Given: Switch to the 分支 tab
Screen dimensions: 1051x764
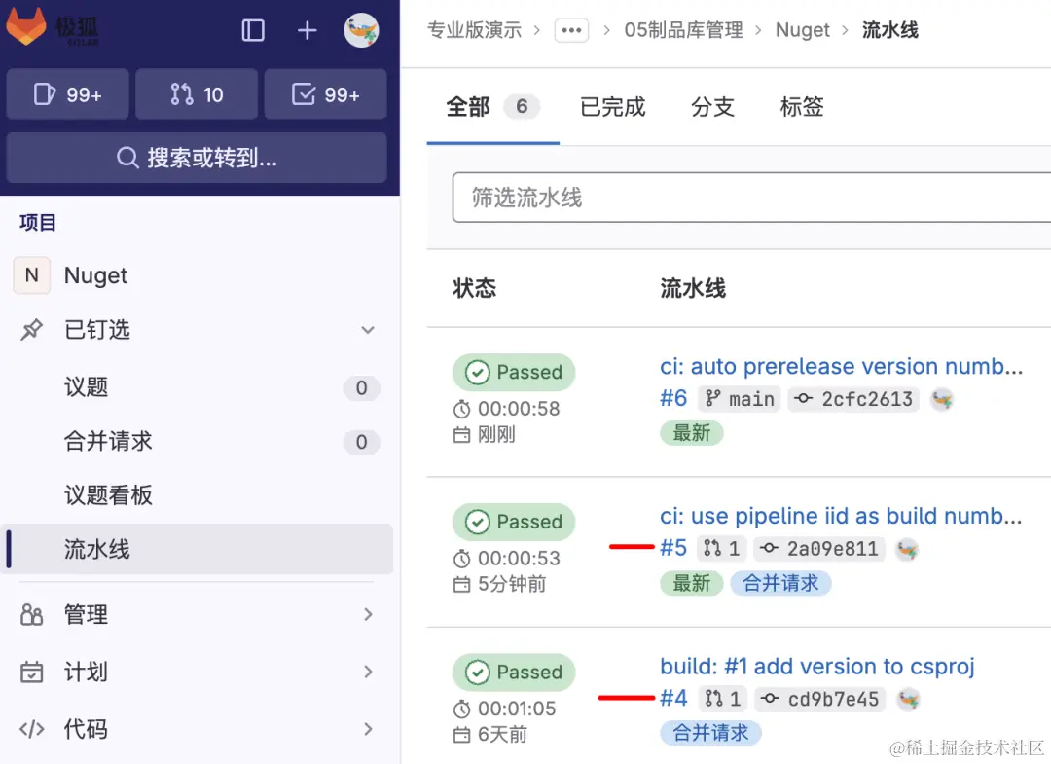Looking at the screenshot, I should pos(712,107).
